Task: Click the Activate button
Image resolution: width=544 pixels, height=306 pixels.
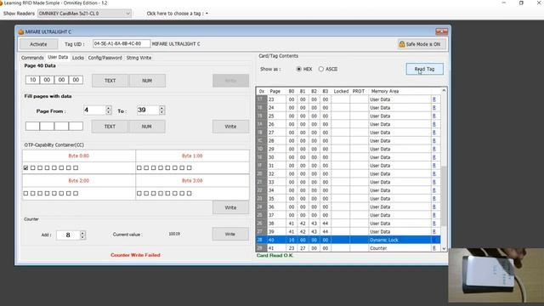Action: 38,44
